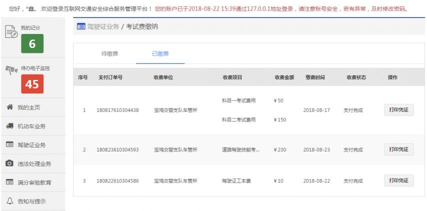Print voucher for order 180817610304438
Viewport: 427px width, 211px height.
click(x=398, y=110)
